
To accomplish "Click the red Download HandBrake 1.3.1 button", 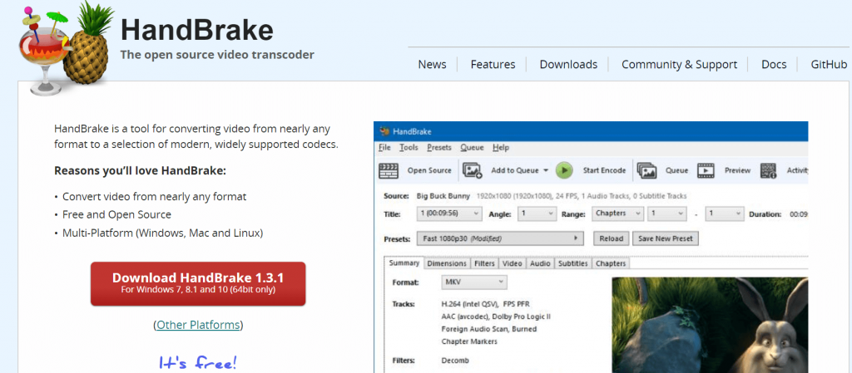I will click(197, 283).
